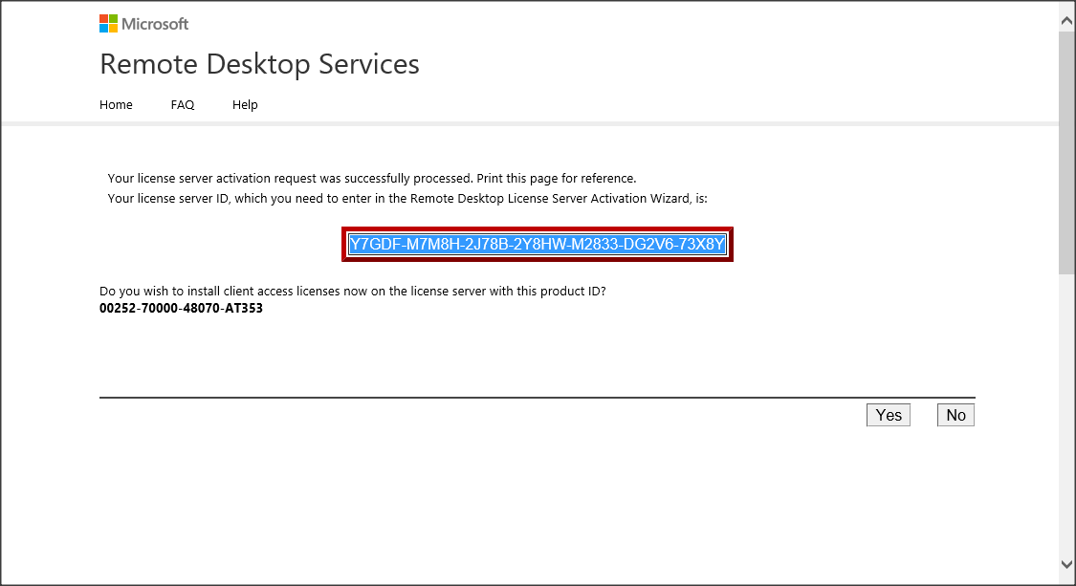The width and height of the screenshot is (1076, 586).
Task: Click the highlighted license server ID field
Action: click(538, 245)
